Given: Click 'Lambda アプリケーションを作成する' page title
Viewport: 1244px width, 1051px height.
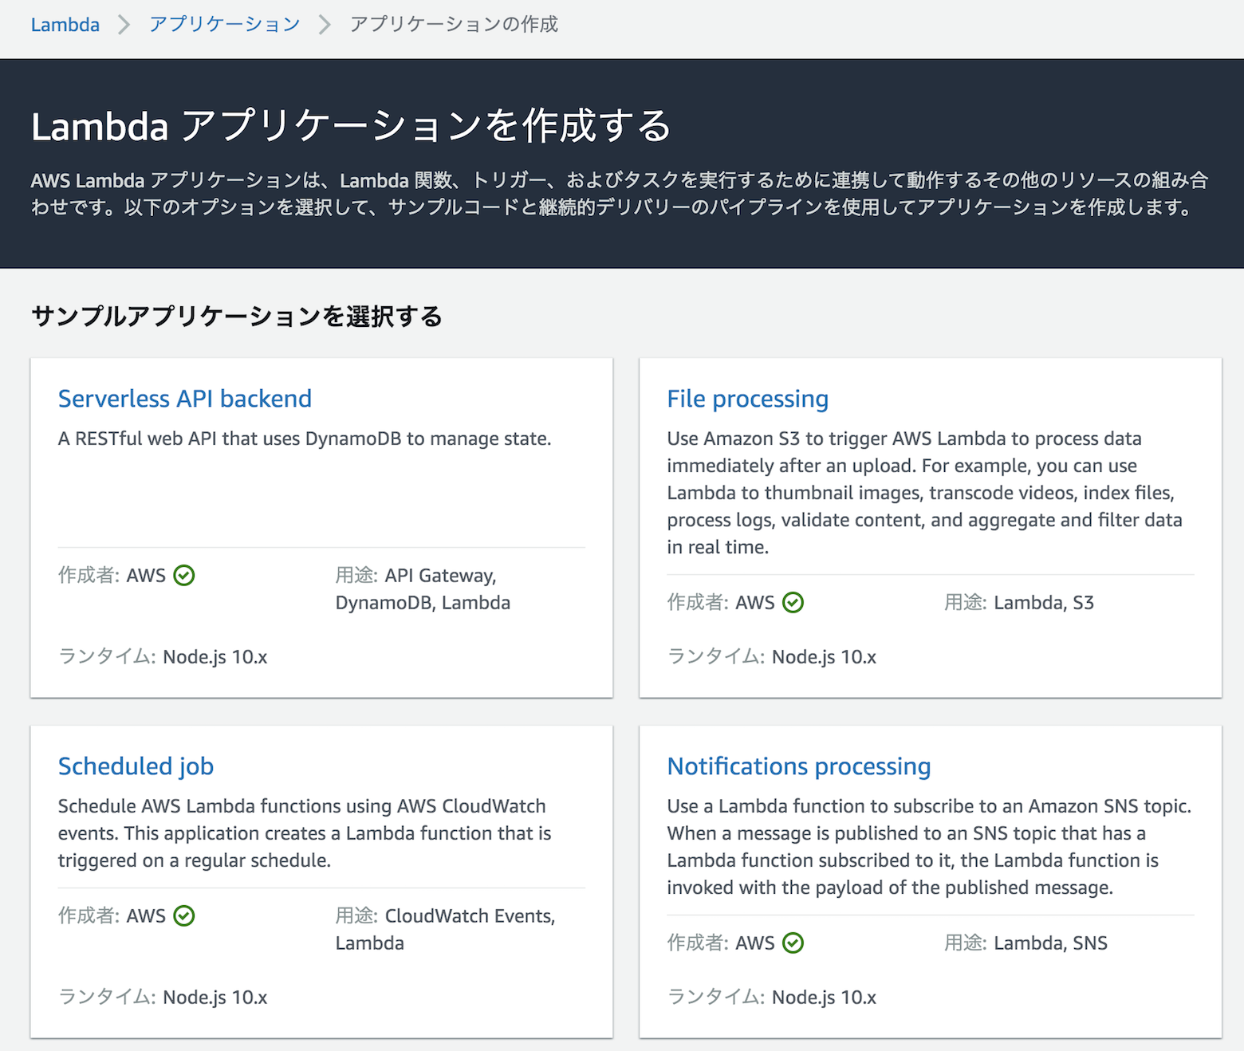Looking at the screenshot, I should pos(352,126).
